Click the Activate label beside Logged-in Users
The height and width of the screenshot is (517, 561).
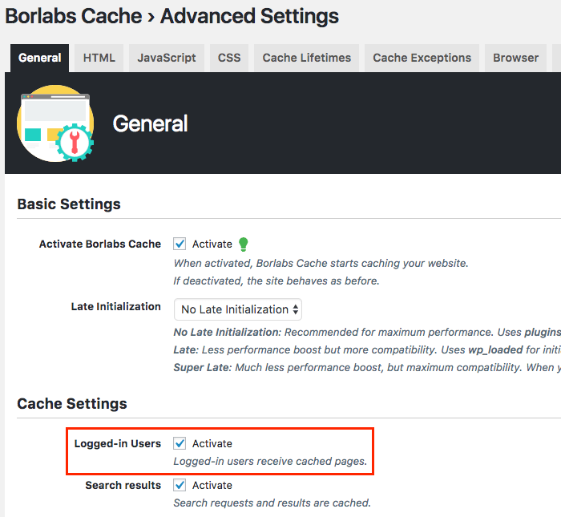[x=212, y=443]
